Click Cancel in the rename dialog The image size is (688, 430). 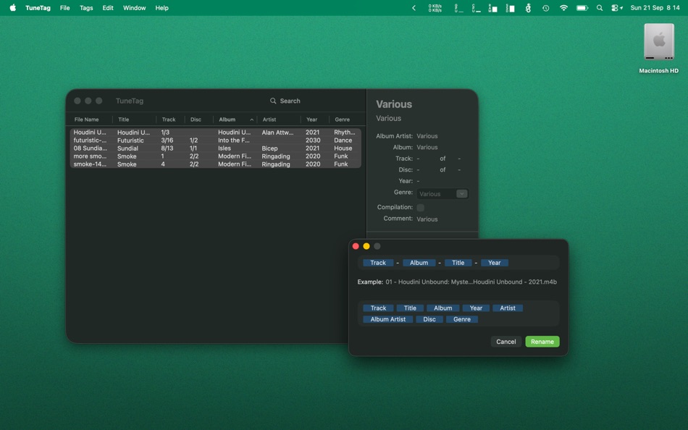(505, 341)
